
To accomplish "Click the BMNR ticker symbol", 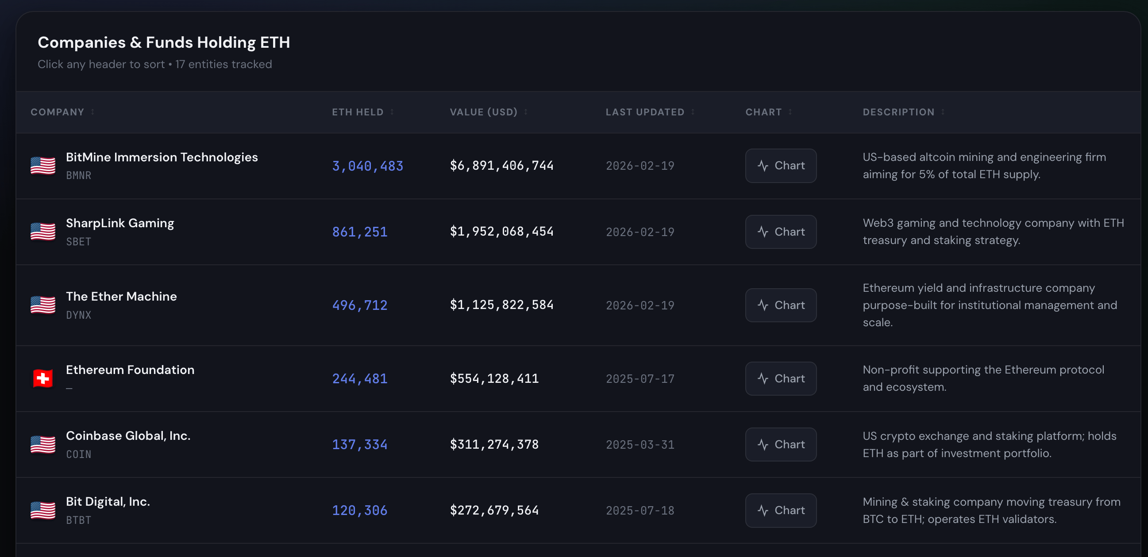I will pos(78,175).
